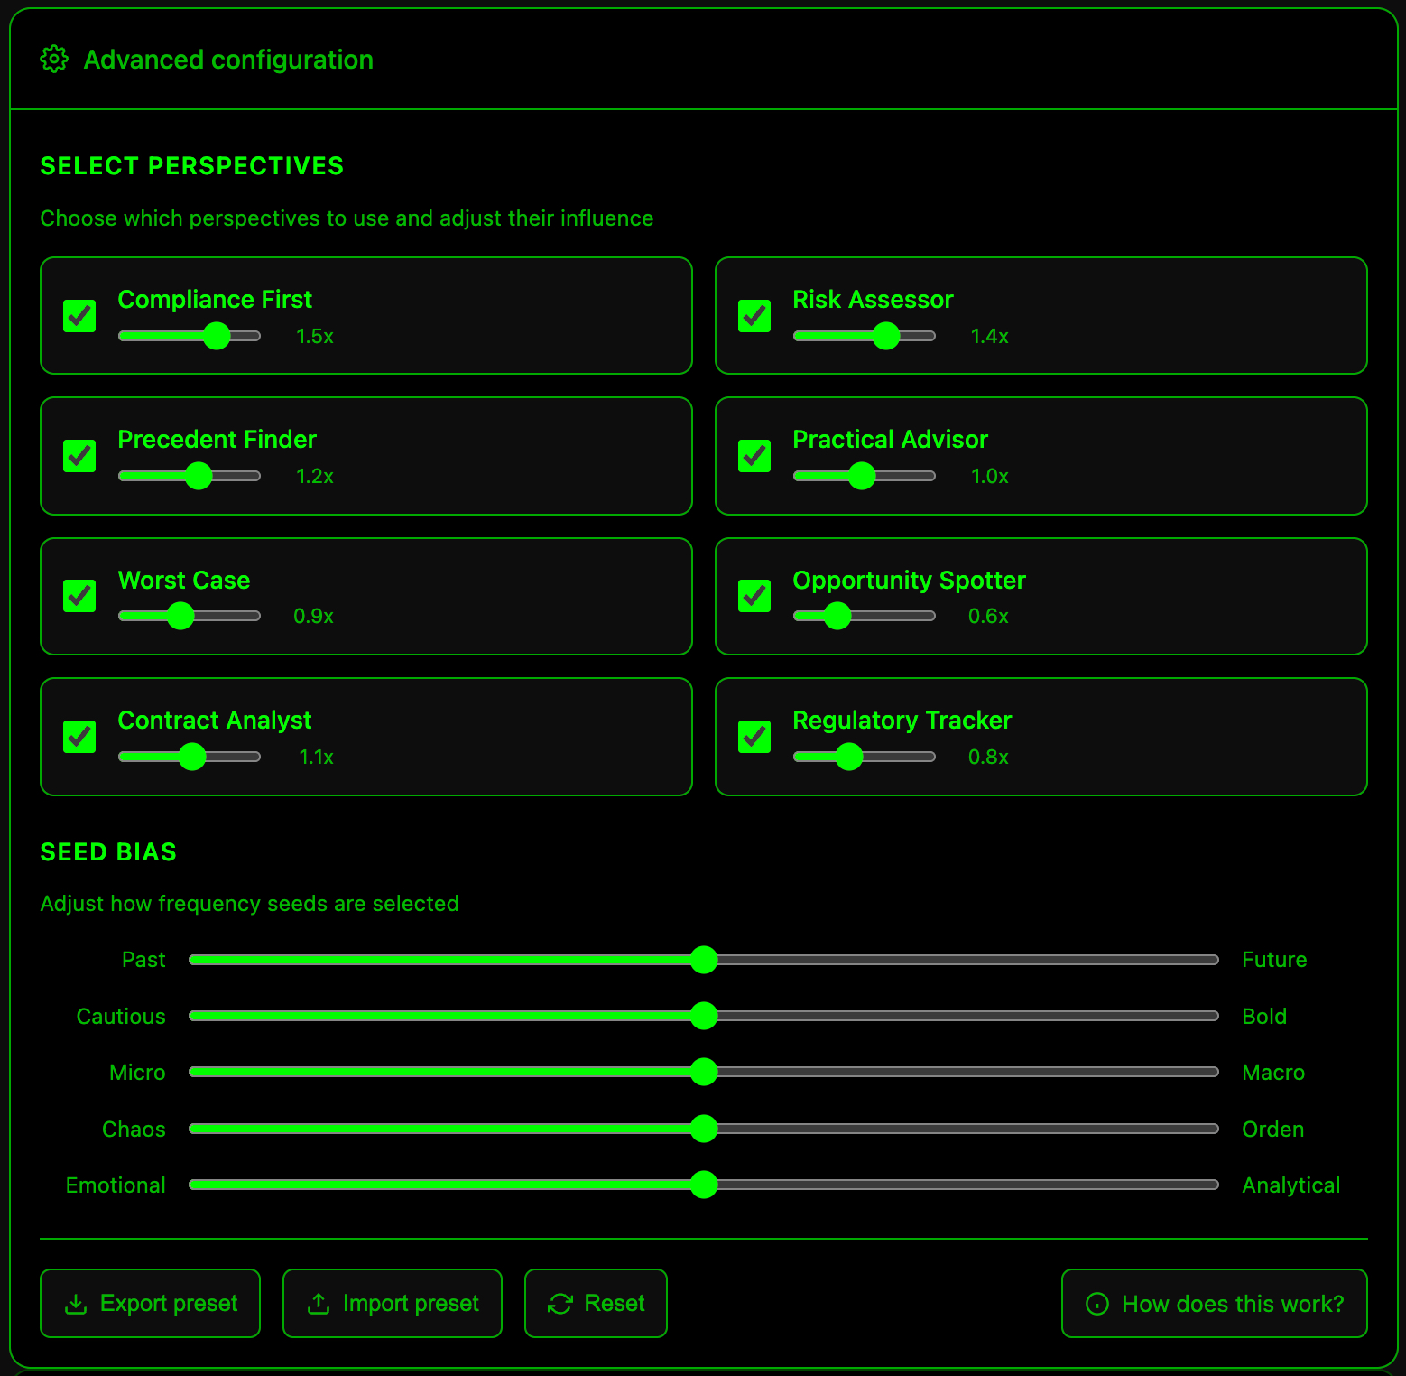The width and height of the screenshot is (1406, 1376).
Task: Click the upload icon on Import preset
Action: click(319, 1303)
